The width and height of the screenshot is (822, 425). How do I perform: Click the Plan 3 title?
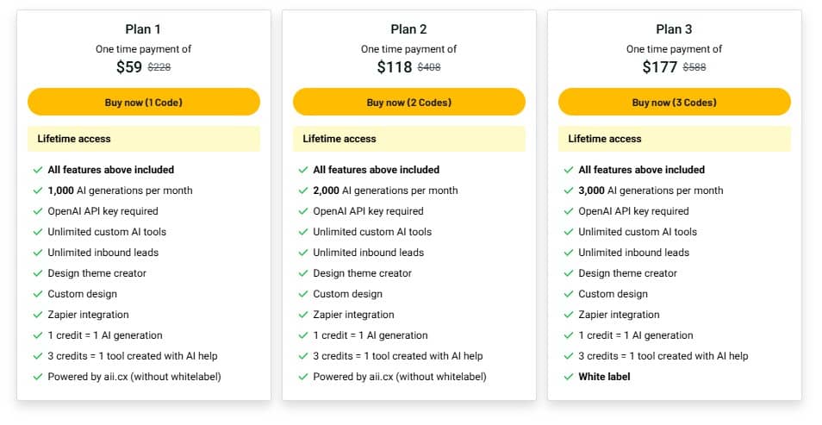click(x=675, y=28)
